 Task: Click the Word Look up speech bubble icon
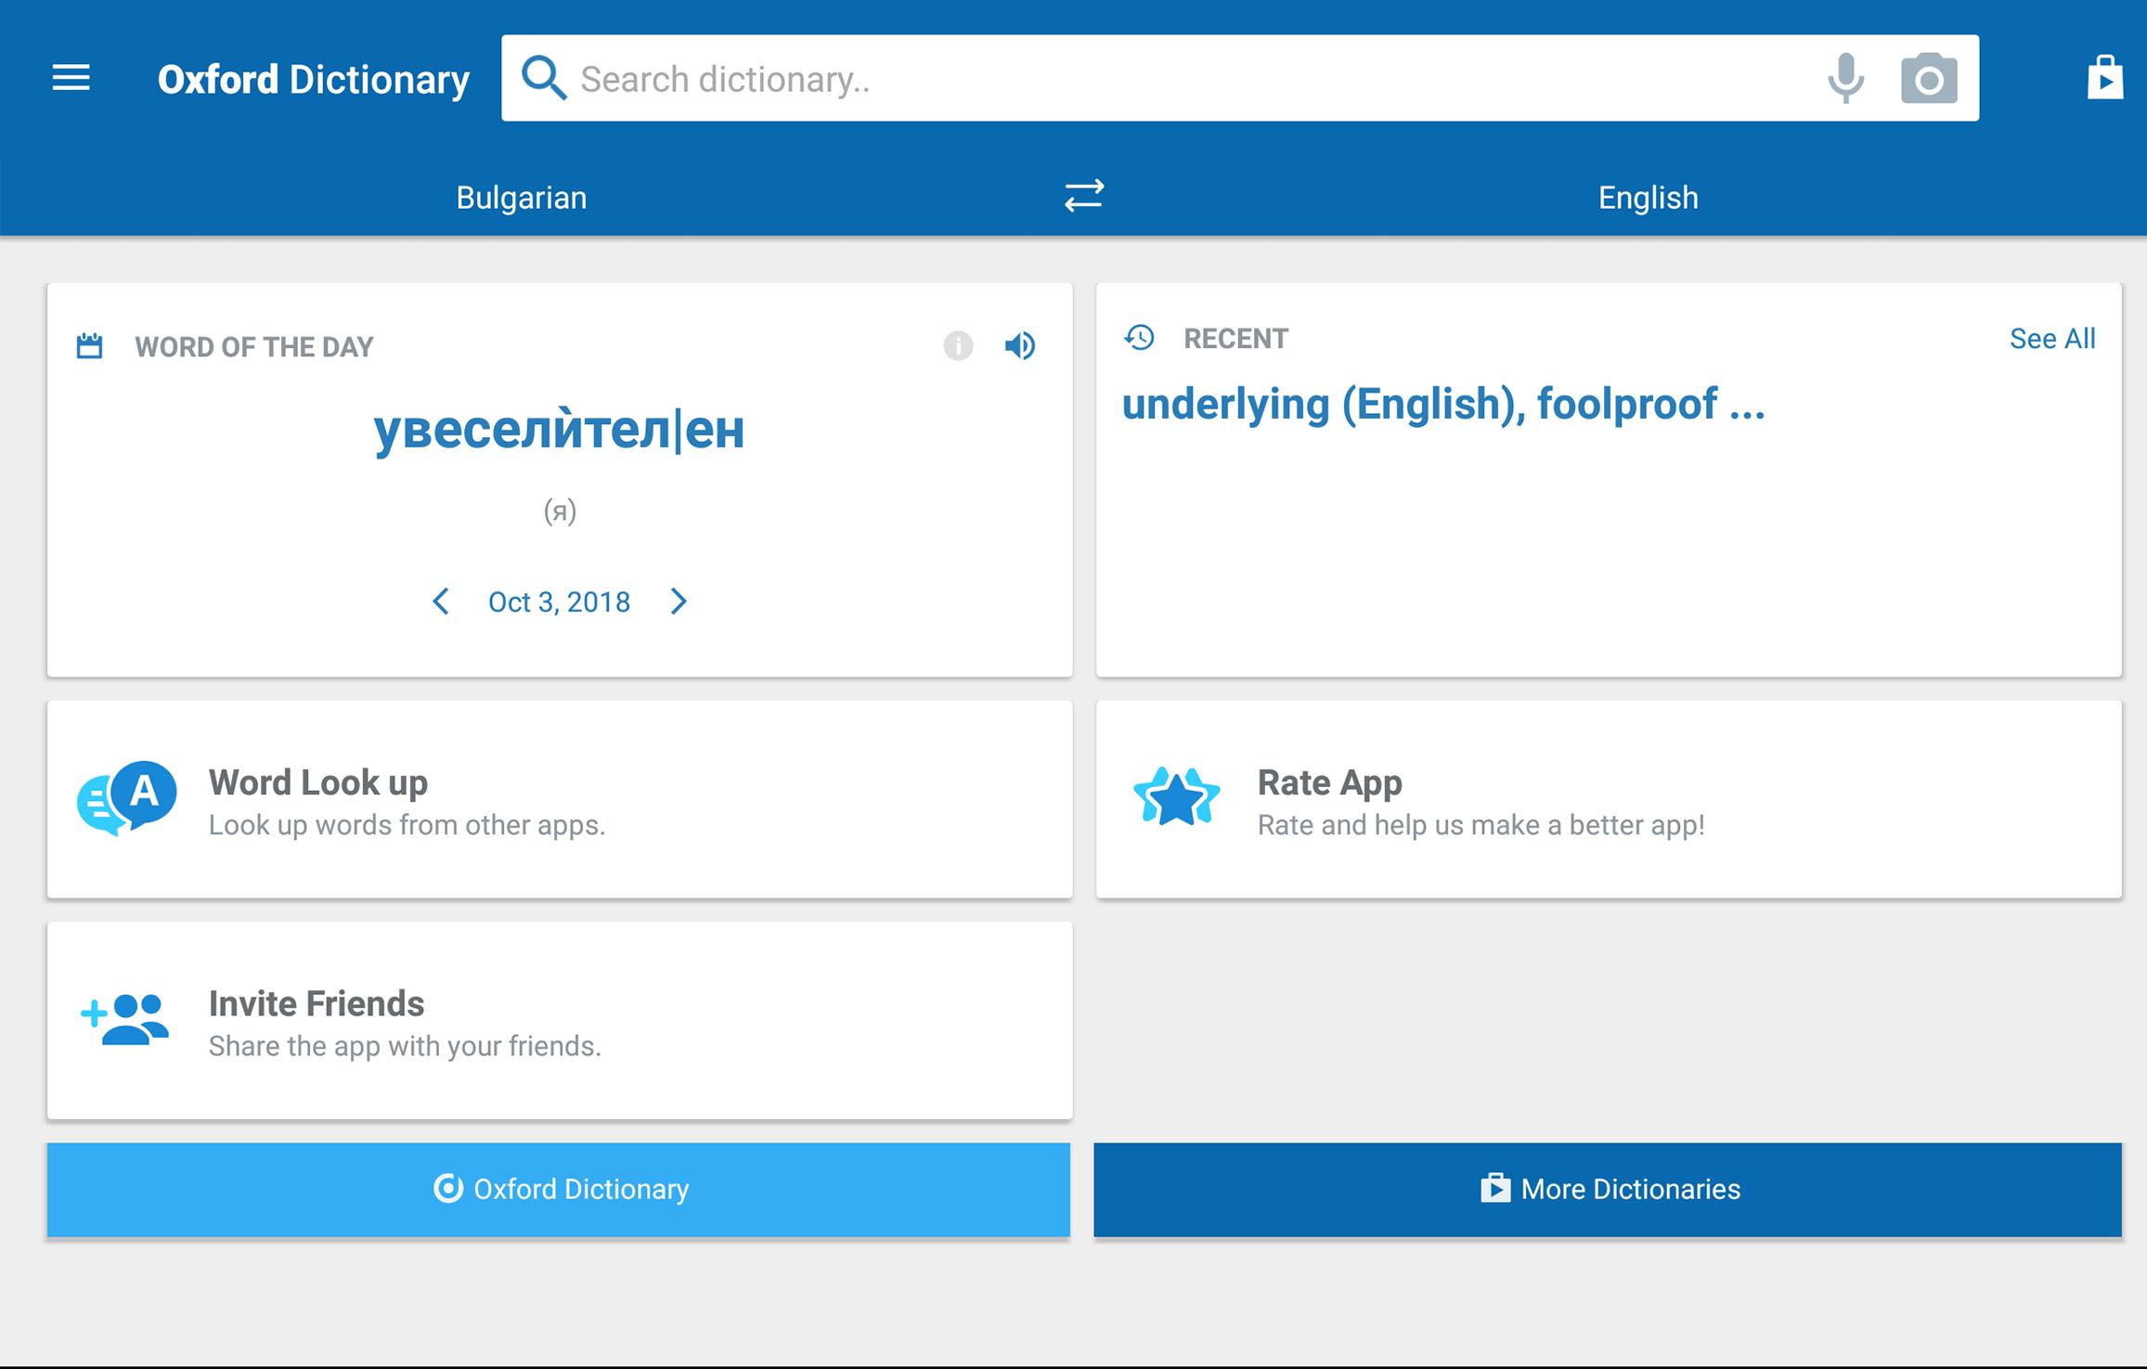point(127,798)
